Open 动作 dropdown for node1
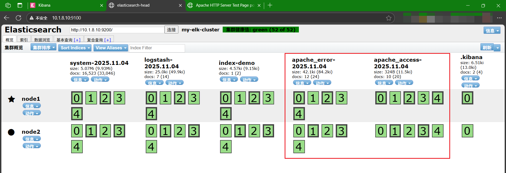The width and height of the screenshot is (506, 173). coord(32,113)
